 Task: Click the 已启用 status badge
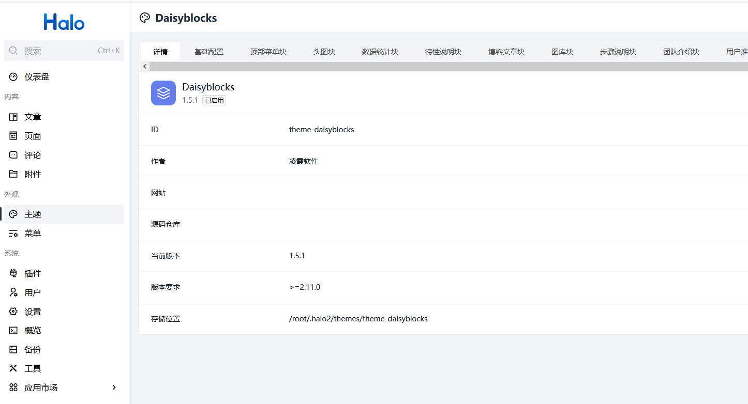tap(214, 100)
